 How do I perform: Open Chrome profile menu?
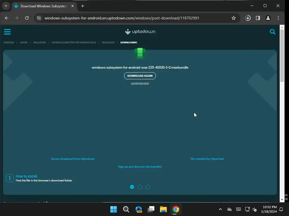pos(268,18)
